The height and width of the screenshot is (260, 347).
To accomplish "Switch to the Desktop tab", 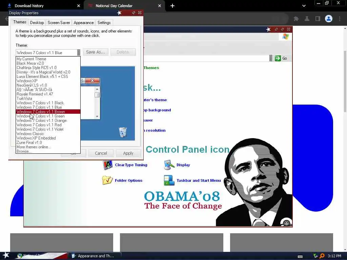I will (37, 23).
